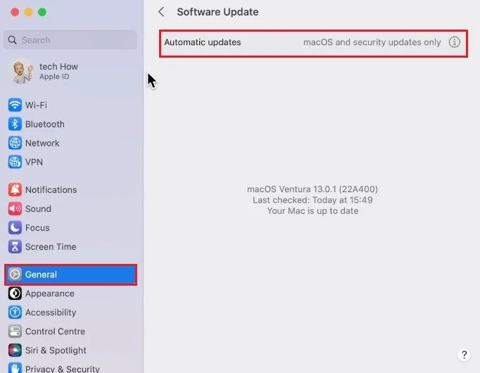Click the tech How avatar picture

pyautogui.click(x=21, y=71)
